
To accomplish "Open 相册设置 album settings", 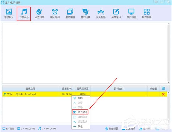I will point(112,129).
